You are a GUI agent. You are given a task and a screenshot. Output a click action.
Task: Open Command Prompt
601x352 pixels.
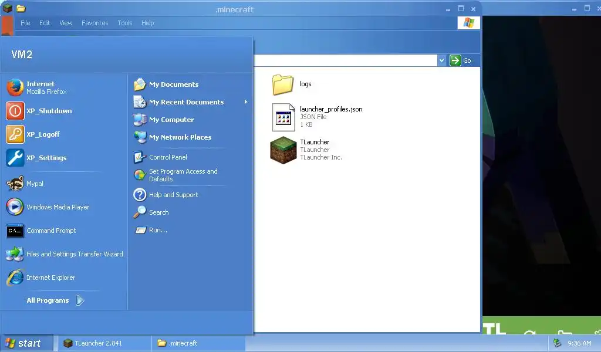[x=41, y=231]
